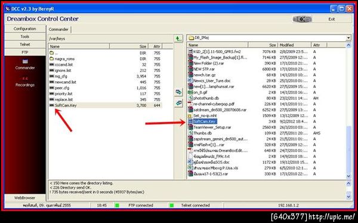Open the Configuration section
Image resolution: width=358 pixels, height=223 pixels.
point(25,29)
